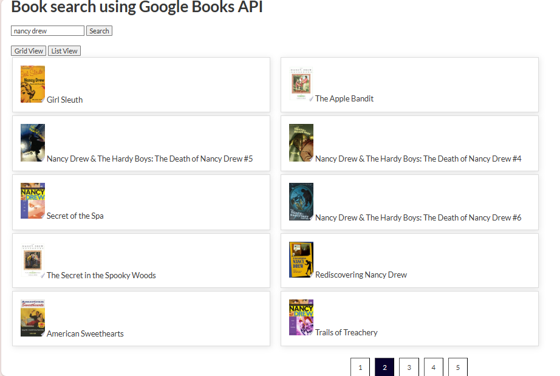Image resolution: width=560 pixels, height=376 pixels.
Task: Open The Secret in the Spooky Woods cover
Action: coord(32,260)
